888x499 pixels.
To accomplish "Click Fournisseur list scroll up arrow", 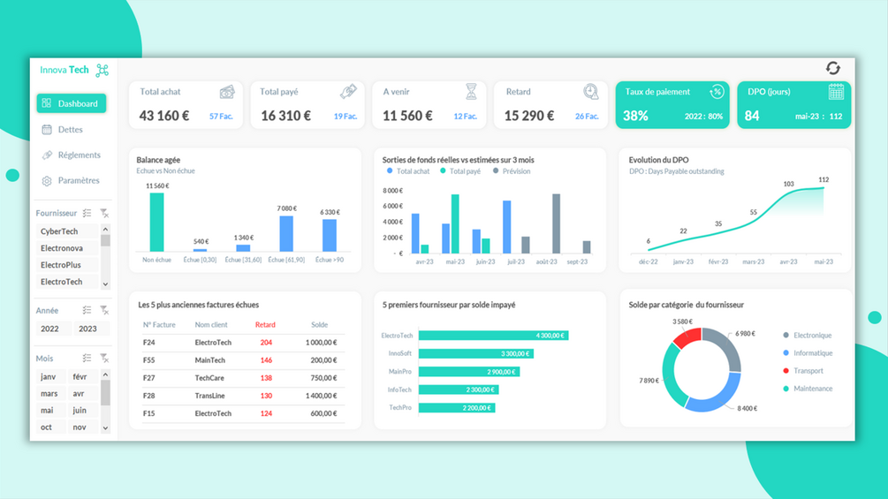I will (105, 229).
